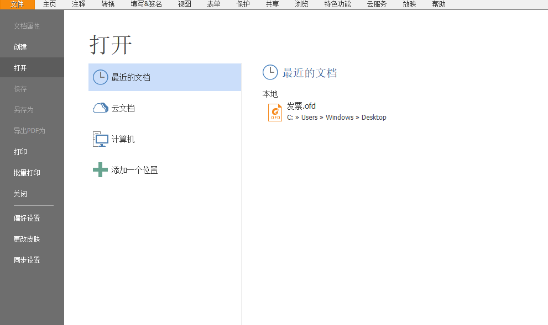
Task: Click the green plus 添加一个位置 icon
Action: (x=100, y=169)
